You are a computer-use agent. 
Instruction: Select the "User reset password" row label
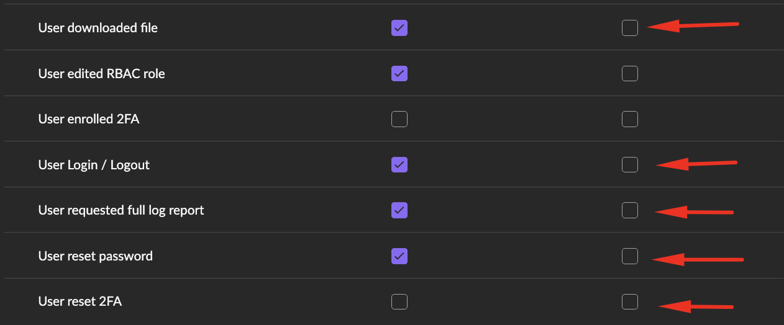click(x=96, y=256)
